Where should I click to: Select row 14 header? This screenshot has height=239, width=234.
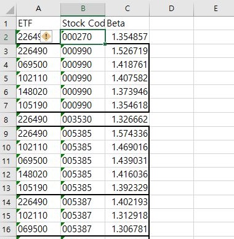[x=8, y=202]
